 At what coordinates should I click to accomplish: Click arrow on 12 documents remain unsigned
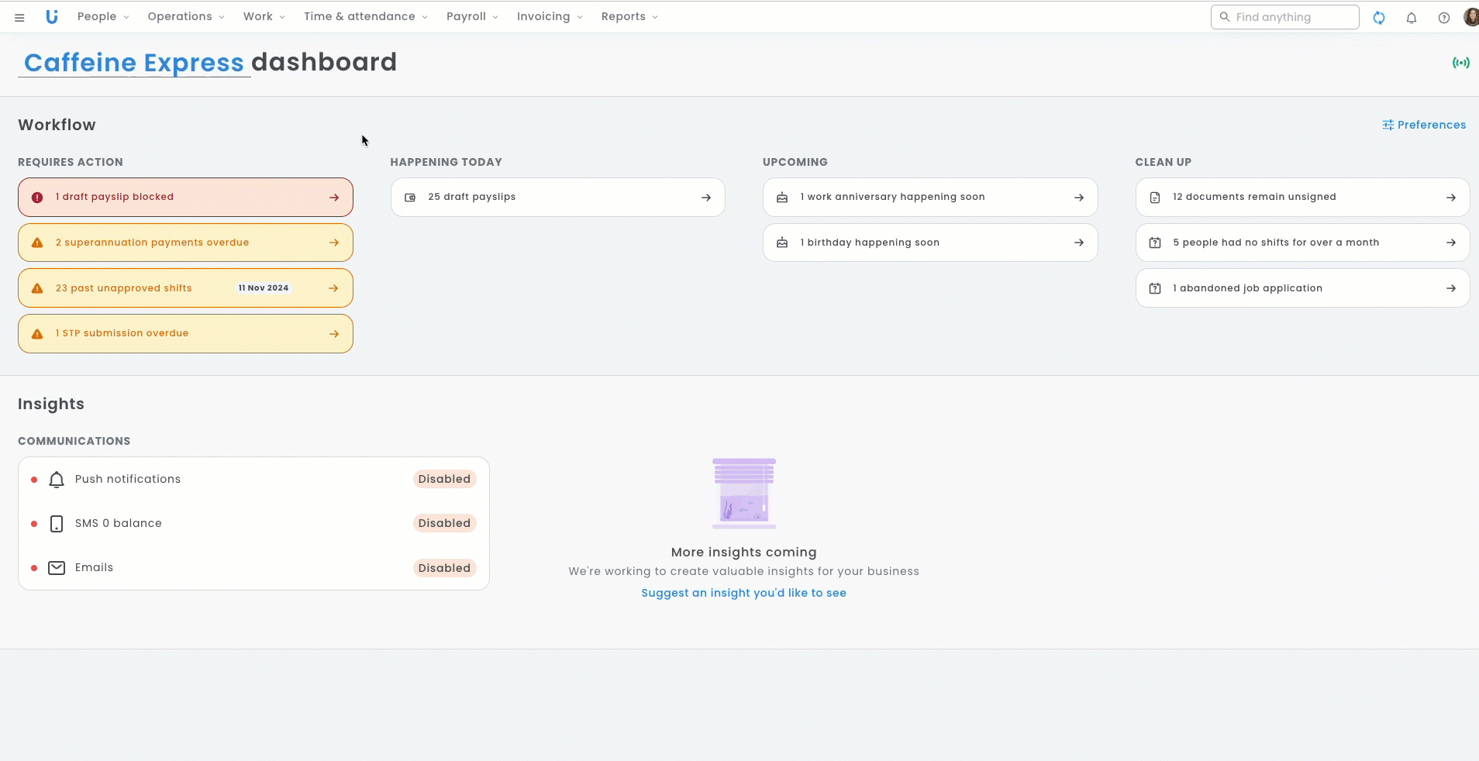click(1451, 198)
